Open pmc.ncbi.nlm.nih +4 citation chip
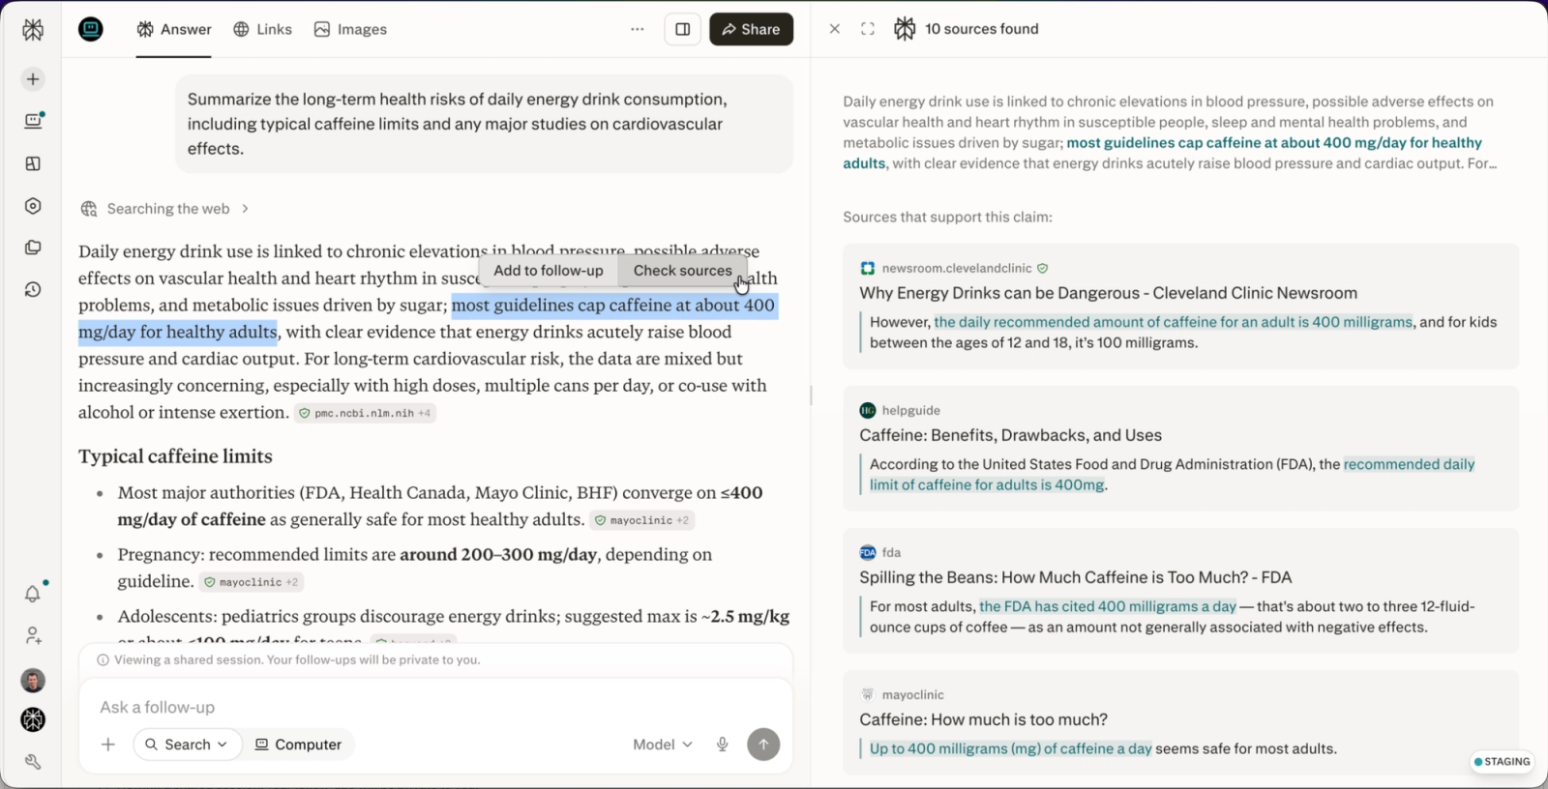 365,413
